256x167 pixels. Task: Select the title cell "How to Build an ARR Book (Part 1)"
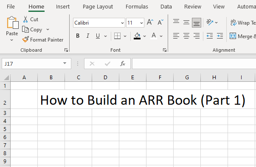(143, 100)
